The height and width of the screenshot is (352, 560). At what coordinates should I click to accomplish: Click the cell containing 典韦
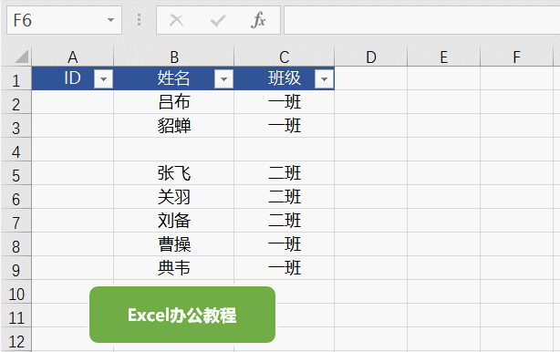pos(174,268)
